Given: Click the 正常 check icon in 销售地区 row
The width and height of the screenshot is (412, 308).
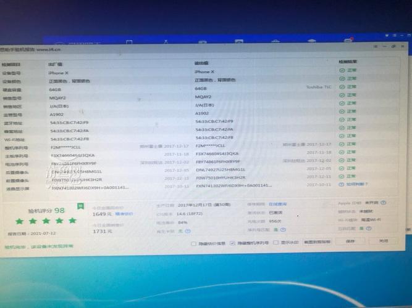Looking at the screenshot, I should [x=342, y=103].
